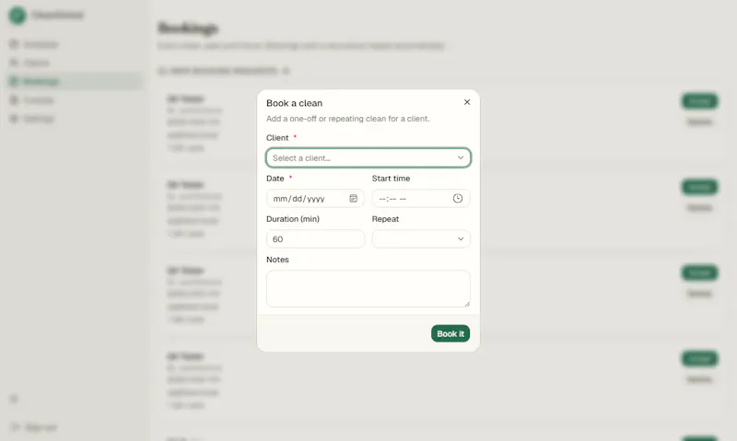Screen dimensions: 737x441
Task: Click the Duration field showing 60
Action: (x=315, y=239)
